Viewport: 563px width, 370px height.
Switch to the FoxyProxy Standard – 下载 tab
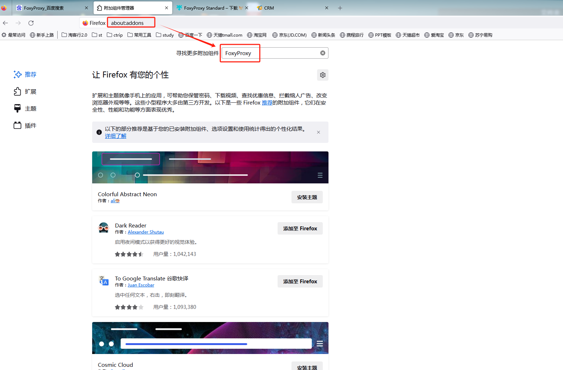point(210,8)
